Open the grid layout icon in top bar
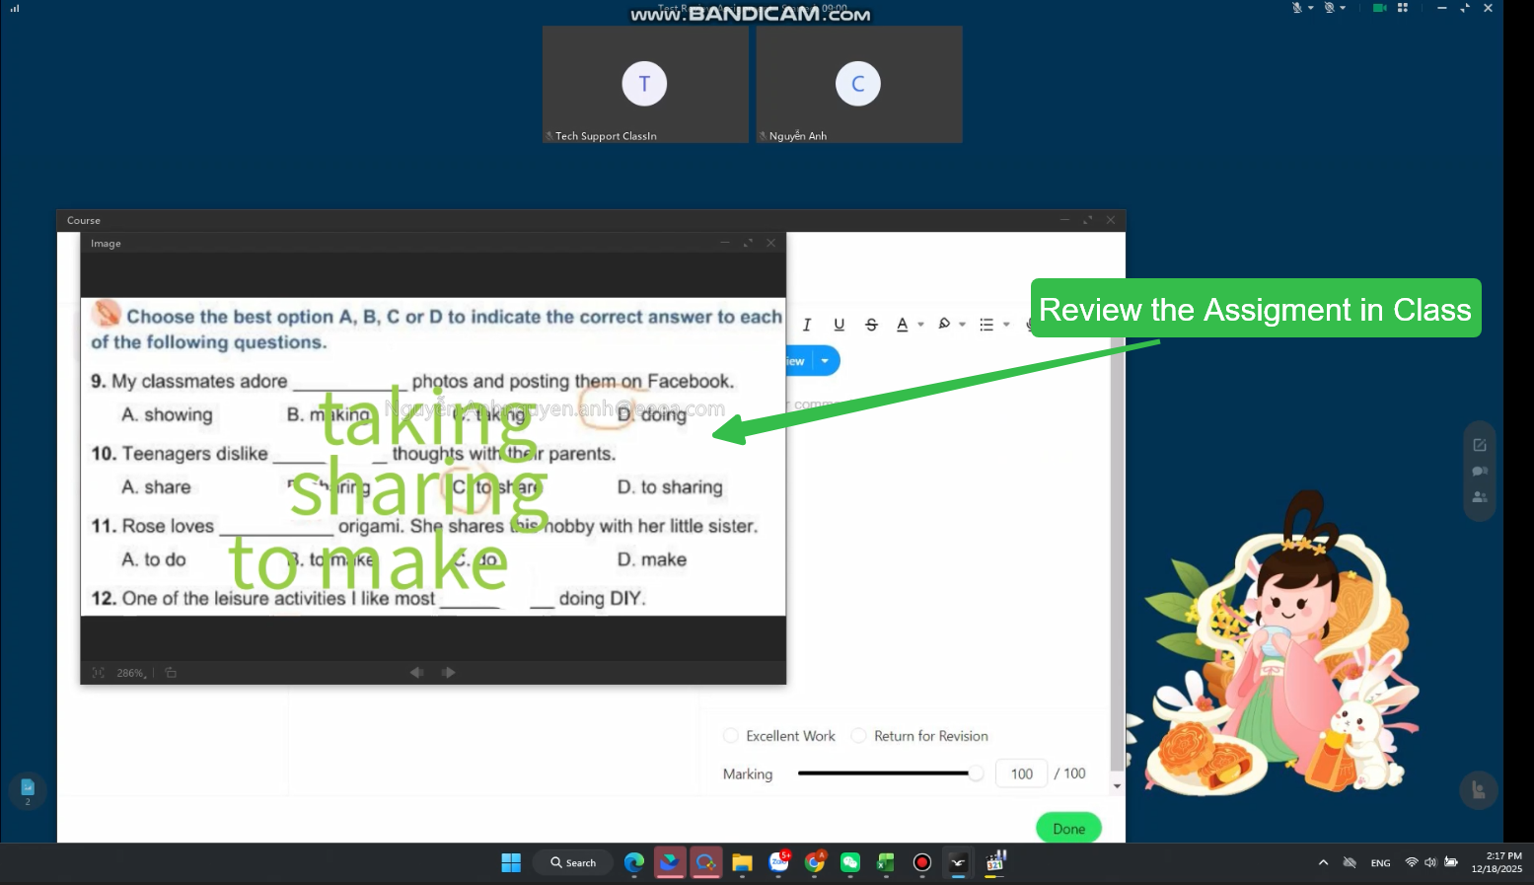Viewport: 1534px width, 885px height. click(x=1403, y=8)
